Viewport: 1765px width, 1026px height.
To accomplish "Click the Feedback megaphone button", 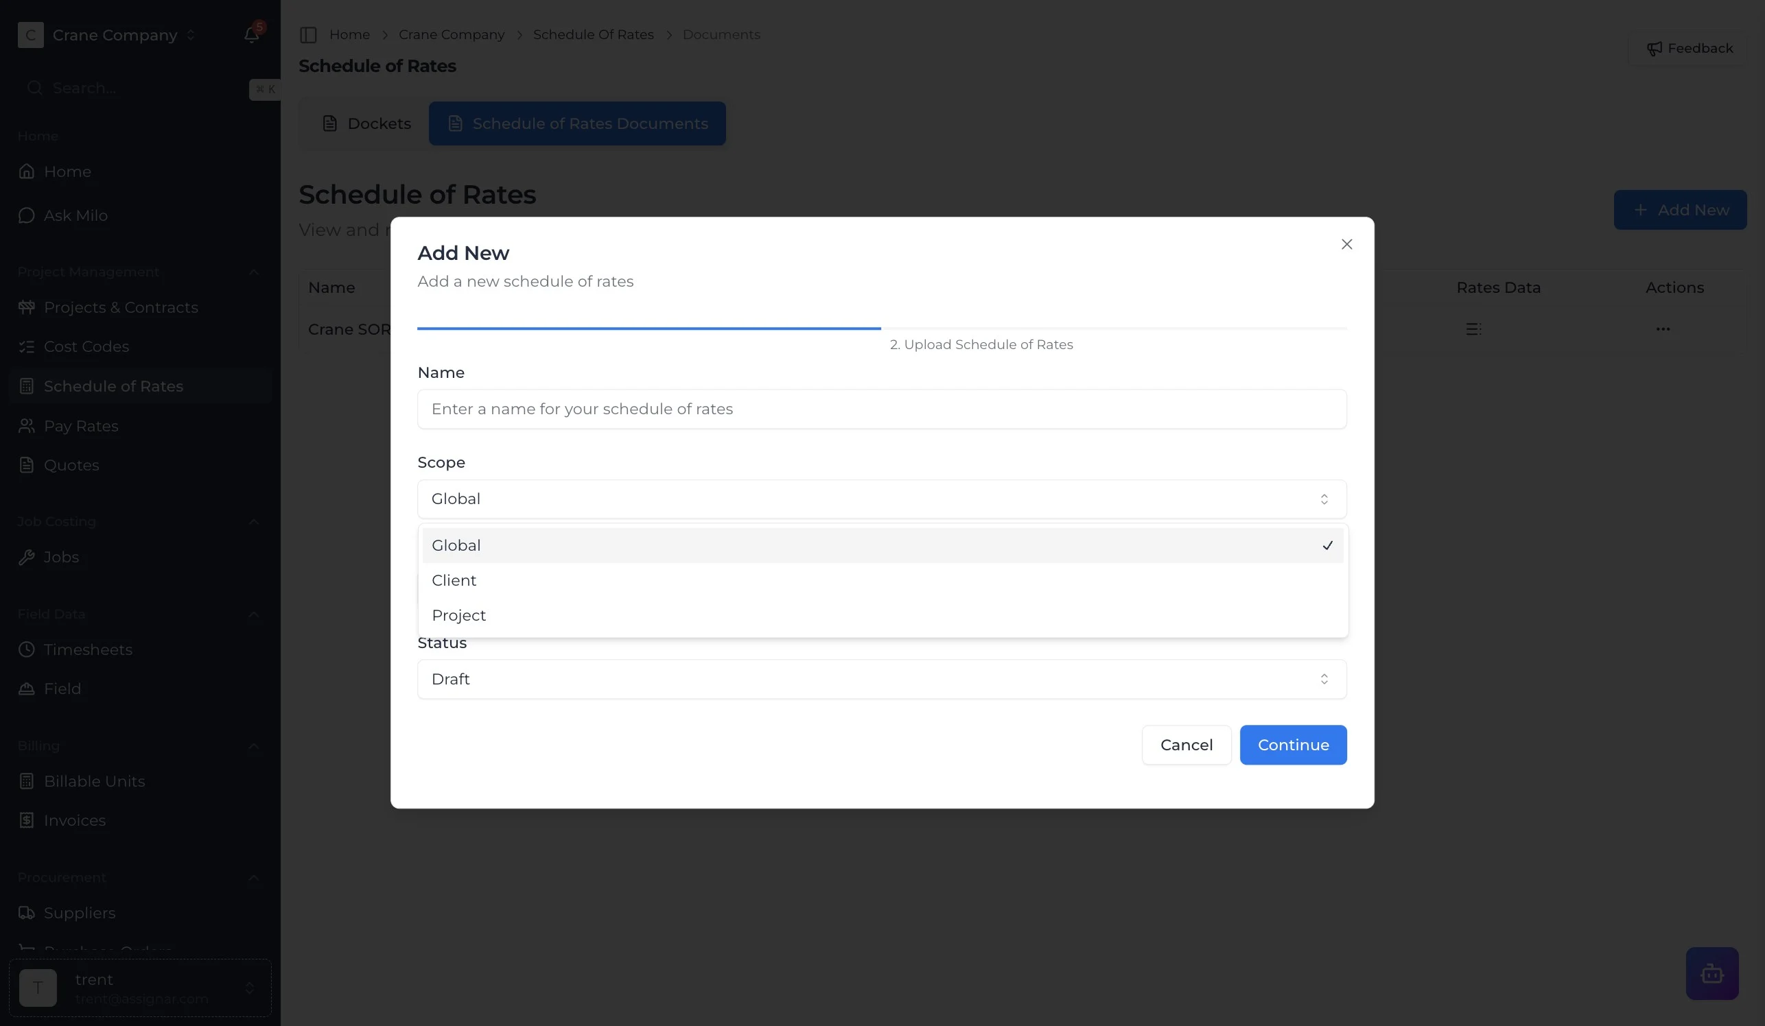I will [x=1690, y=48].
